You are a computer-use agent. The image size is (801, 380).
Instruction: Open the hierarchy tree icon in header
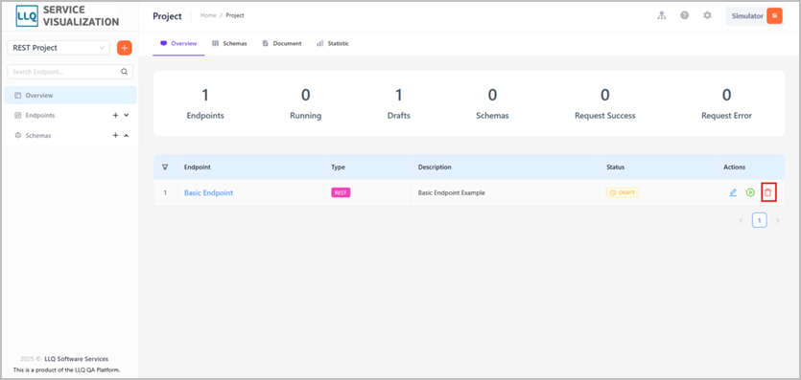tap(662, 15)
